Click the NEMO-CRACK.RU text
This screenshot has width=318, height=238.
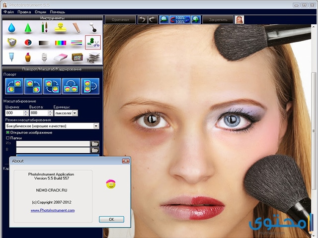coord(52,190)
